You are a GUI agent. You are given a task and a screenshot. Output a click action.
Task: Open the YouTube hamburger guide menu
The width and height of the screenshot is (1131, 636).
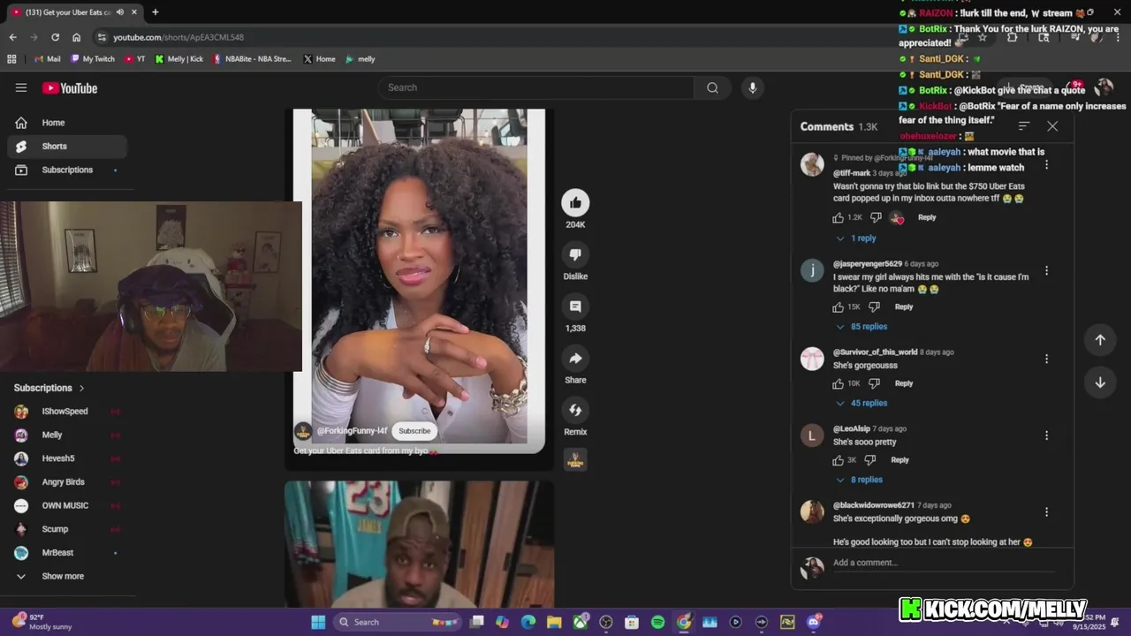[x=21, y=87]
